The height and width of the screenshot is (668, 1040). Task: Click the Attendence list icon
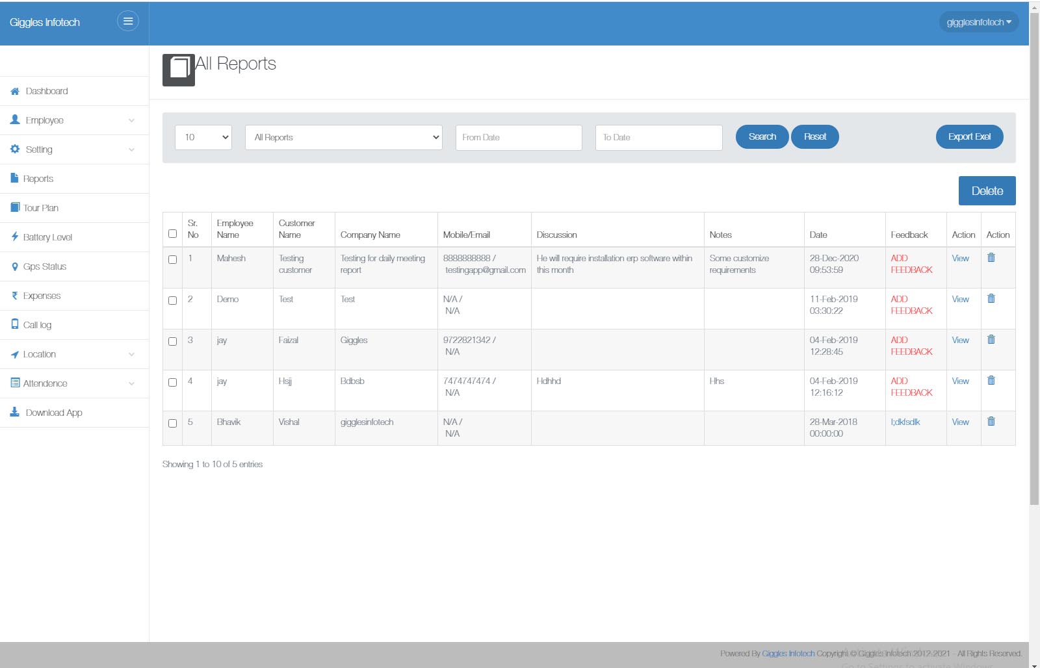click(x=15, y=383)
